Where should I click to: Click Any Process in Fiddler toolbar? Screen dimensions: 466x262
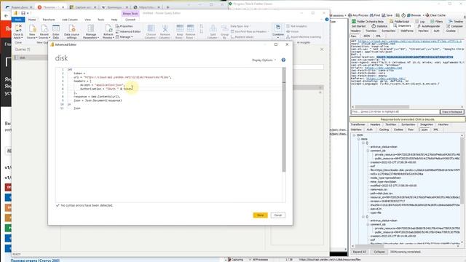[358, 15]
